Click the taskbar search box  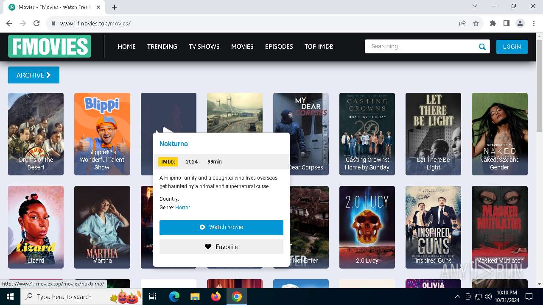tap(81, 297)
